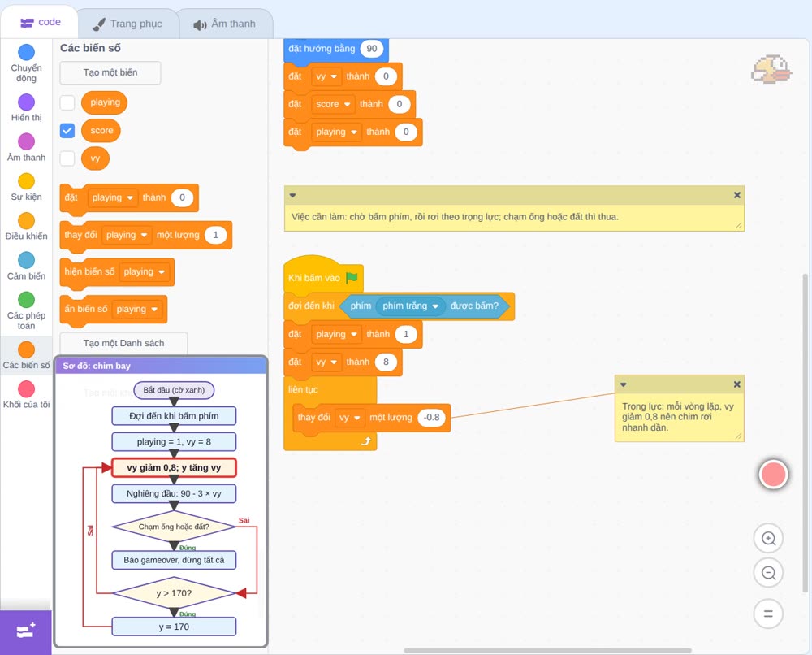Viewport: 812px width, 655px height.
Task: Tick the playing variable checkbox
Action: pyautogui.click(x=67, y=102)
